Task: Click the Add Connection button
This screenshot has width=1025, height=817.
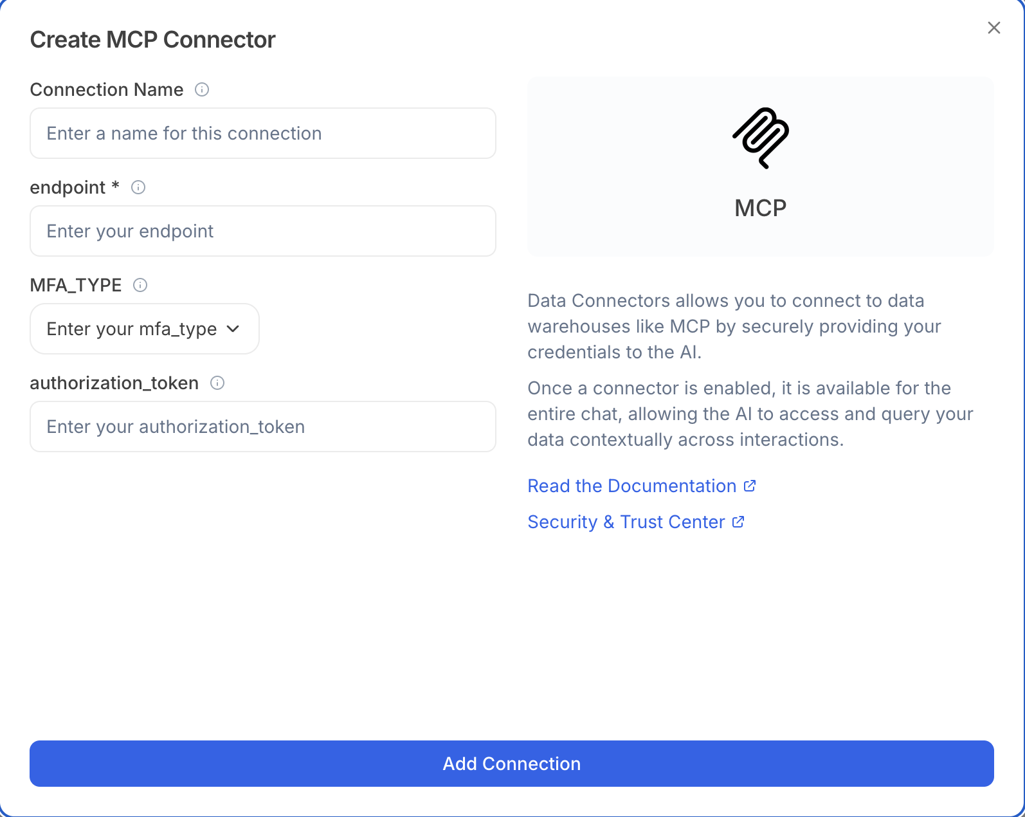Action: click(x=511, y=764)
